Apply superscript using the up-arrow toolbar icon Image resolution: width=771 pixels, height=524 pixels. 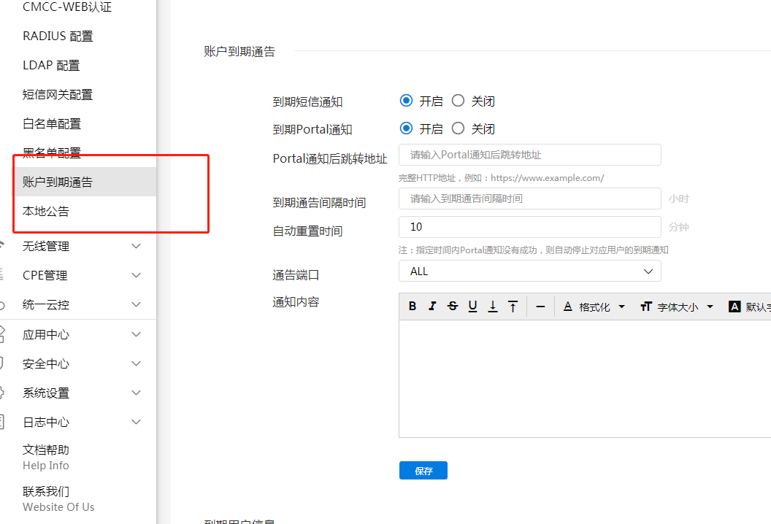click(513, 307)
